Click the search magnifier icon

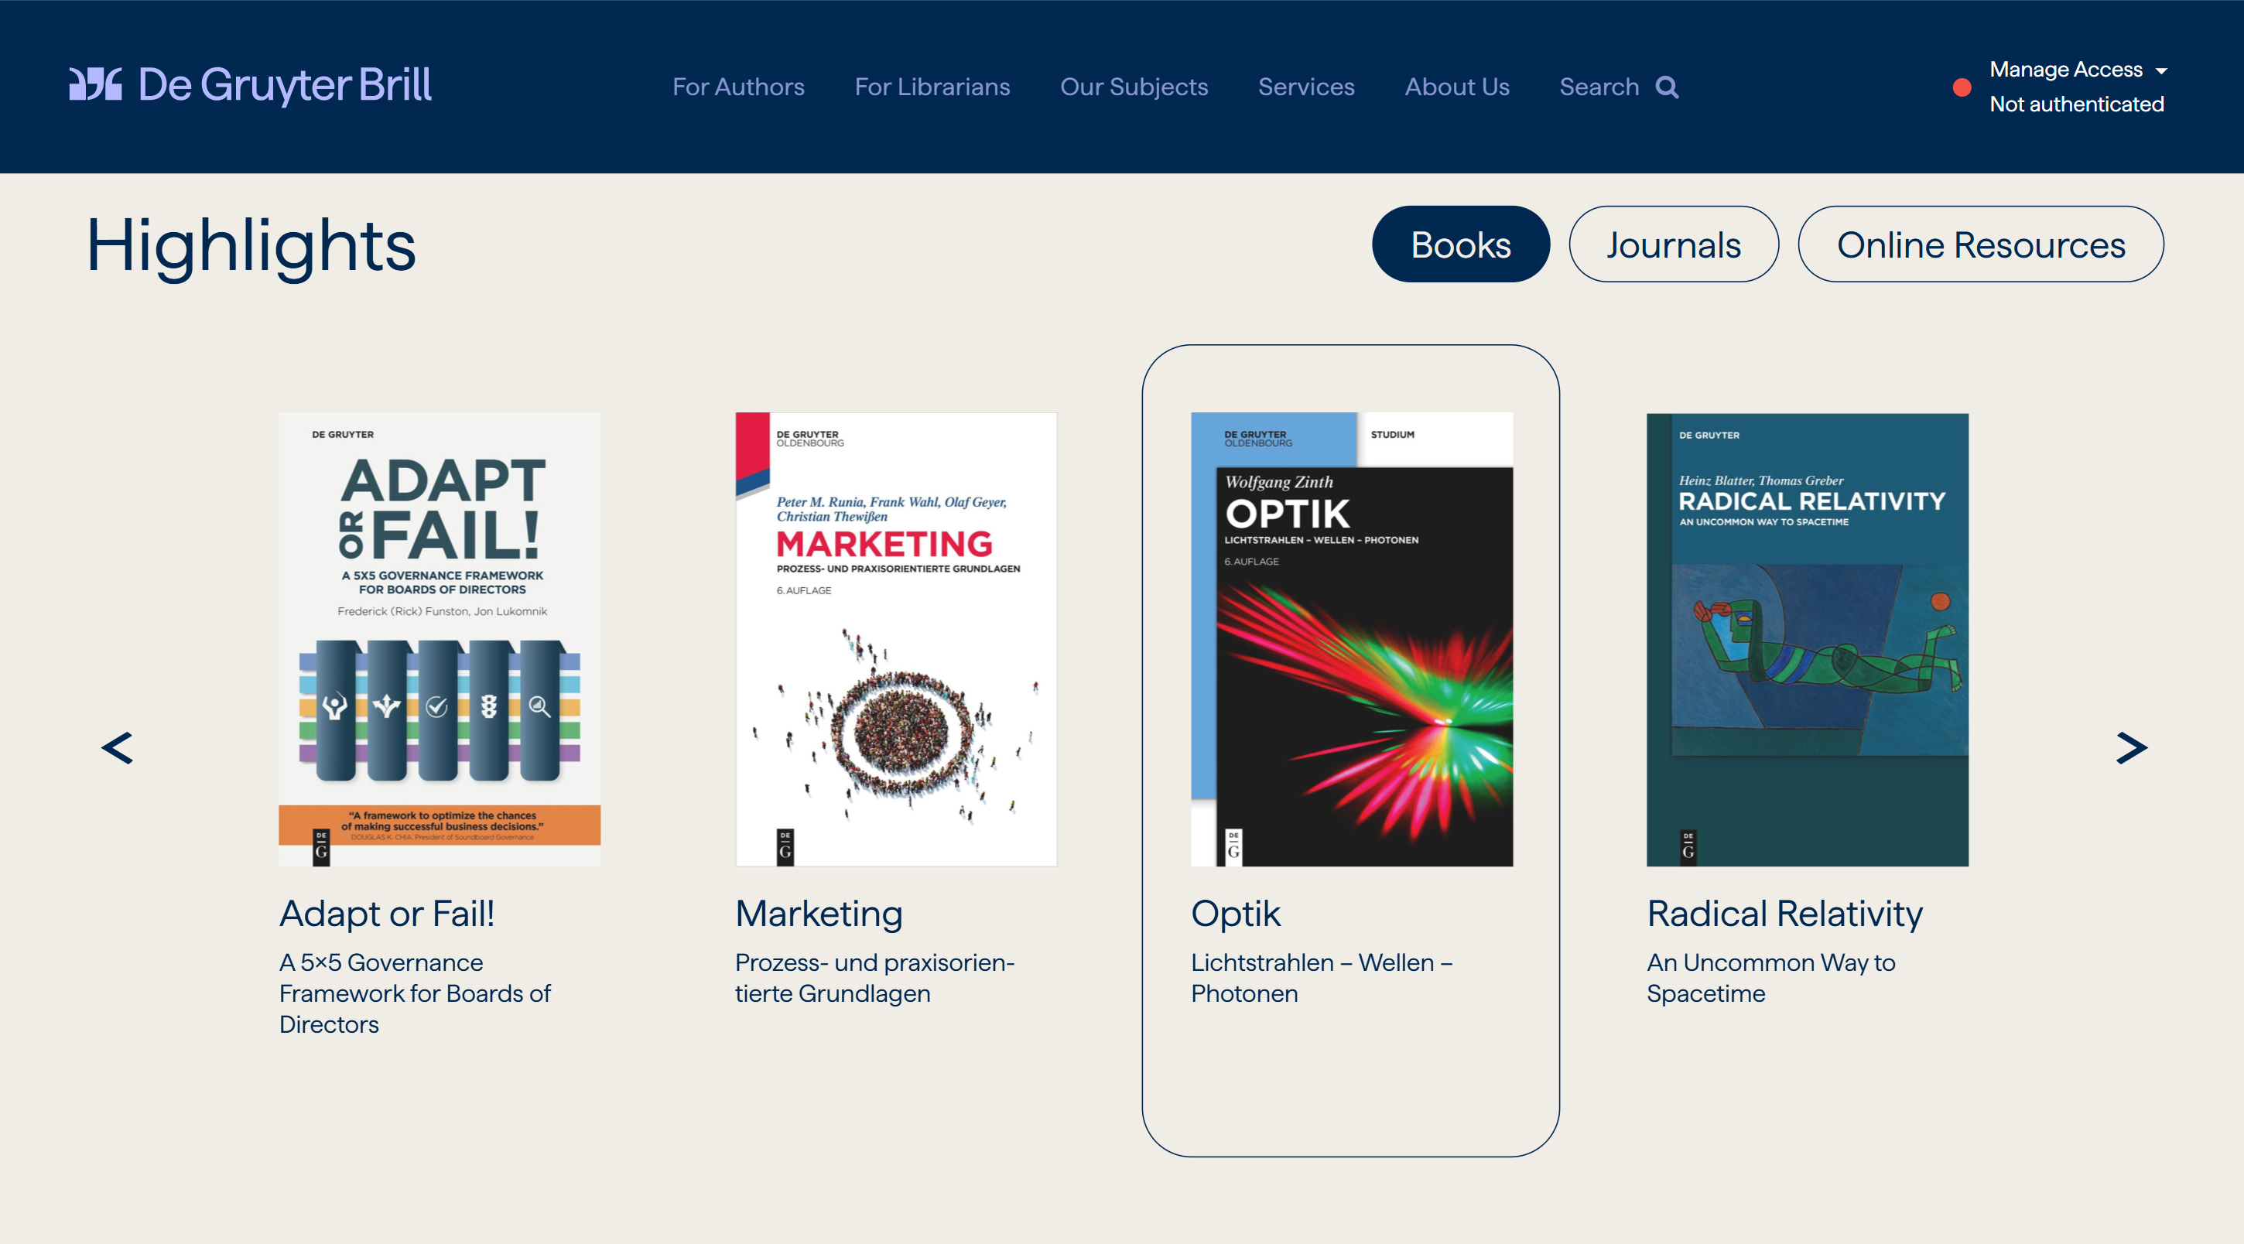[x=1667, y=87]
